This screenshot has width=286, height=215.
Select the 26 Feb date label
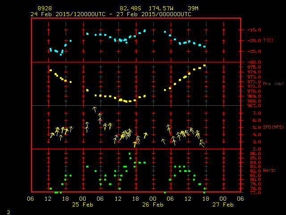[153, 205]
